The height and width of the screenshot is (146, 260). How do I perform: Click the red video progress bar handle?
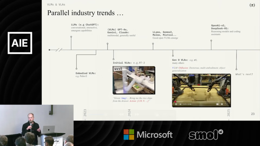click(x=175, y=102)
